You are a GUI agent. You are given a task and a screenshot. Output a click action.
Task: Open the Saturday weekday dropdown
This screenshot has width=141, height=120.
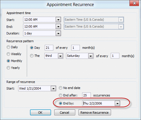[x=91, y=56]
